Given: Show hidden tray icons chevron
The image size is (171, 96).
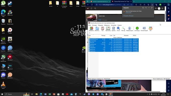Looking at the screenshot, I should 147,94.
